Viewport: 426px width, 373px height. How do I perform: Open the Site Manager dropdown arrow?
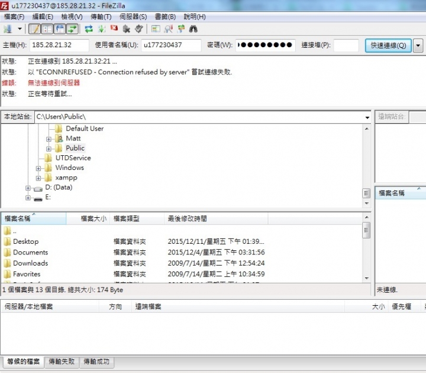tap(20, 29)
